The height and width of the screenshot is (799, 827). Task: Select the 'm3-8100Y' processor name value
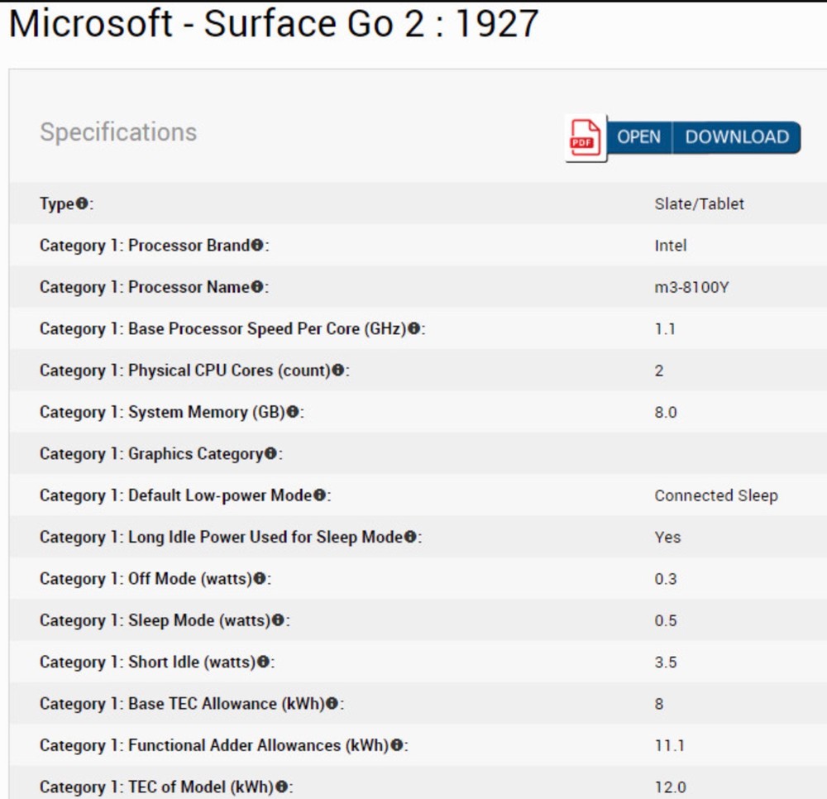coord(691,287)
